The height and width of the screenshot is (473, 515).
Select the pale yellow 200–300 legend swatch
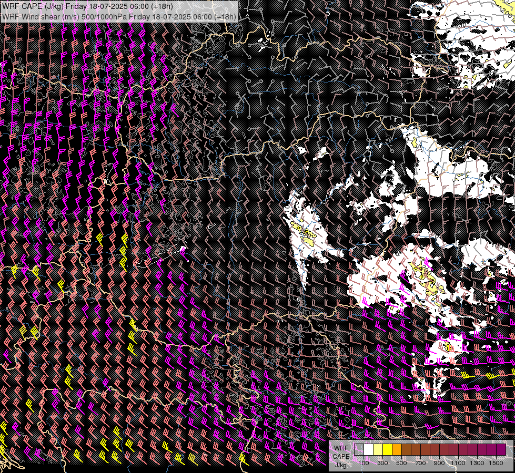[x=378, y=449]
